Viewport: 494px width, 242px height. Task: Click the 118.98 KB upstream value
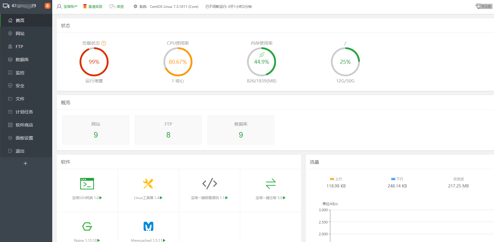click(x=336, y=186)
